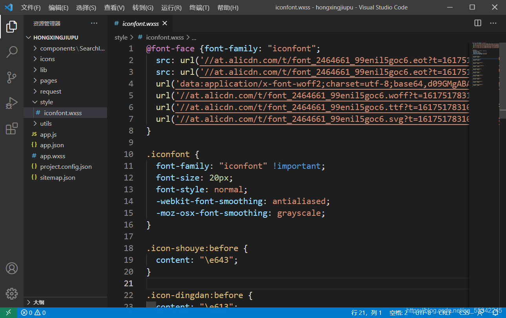This screenshot has height=318, width=506.
Task: Click line number 21 in the gutter
Action: click(128, 284)
